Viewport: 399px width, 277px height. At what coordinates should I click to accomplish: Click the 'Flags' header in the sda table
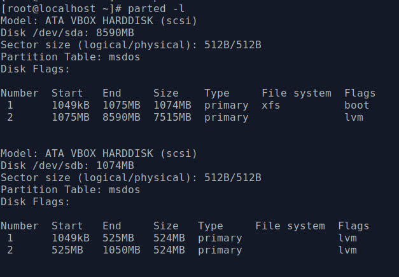(x=360, y=93)
